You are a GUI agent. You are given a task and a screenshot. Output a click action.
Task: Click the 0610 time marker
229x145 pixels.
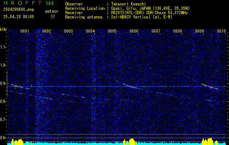coord(221,31)
